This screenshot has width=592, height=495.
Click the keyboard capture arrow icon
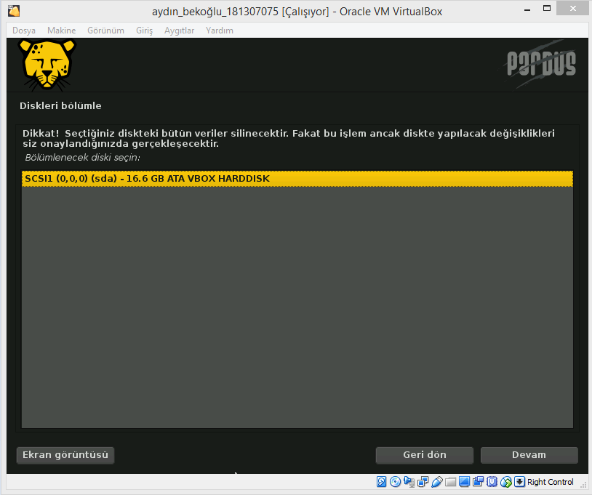pos(519,482)
